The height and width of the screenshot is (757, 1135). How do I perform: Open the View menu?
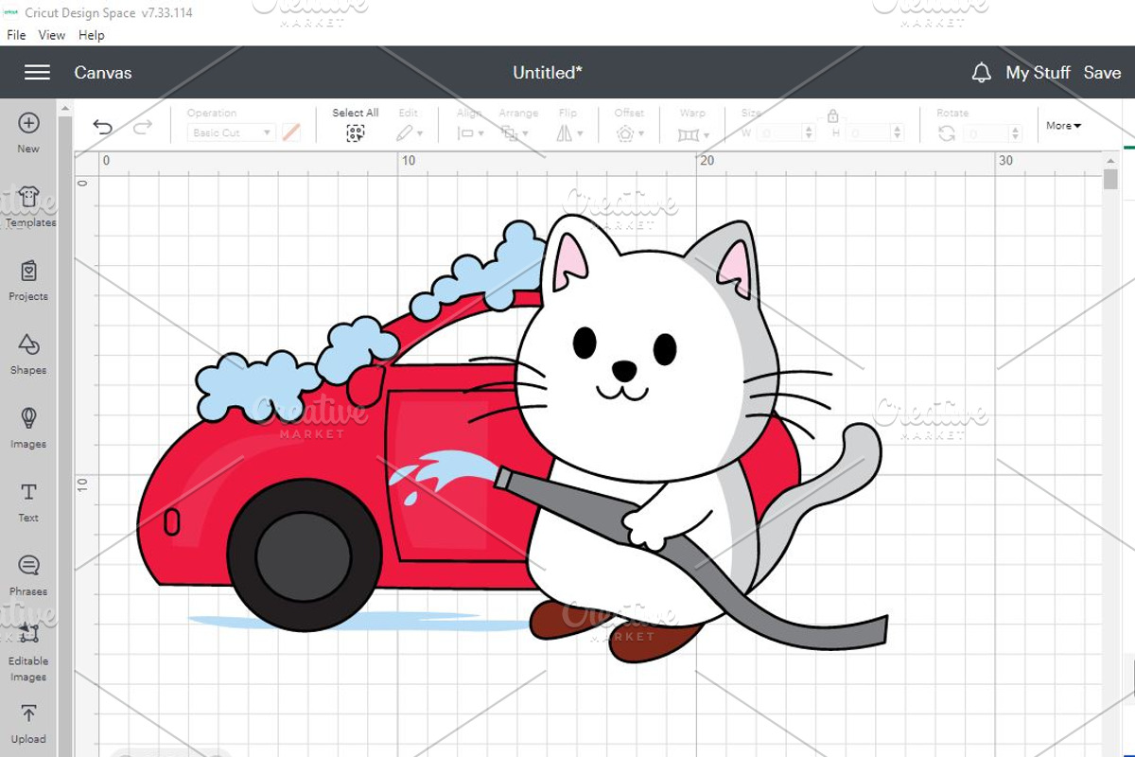tap(52, 35)
